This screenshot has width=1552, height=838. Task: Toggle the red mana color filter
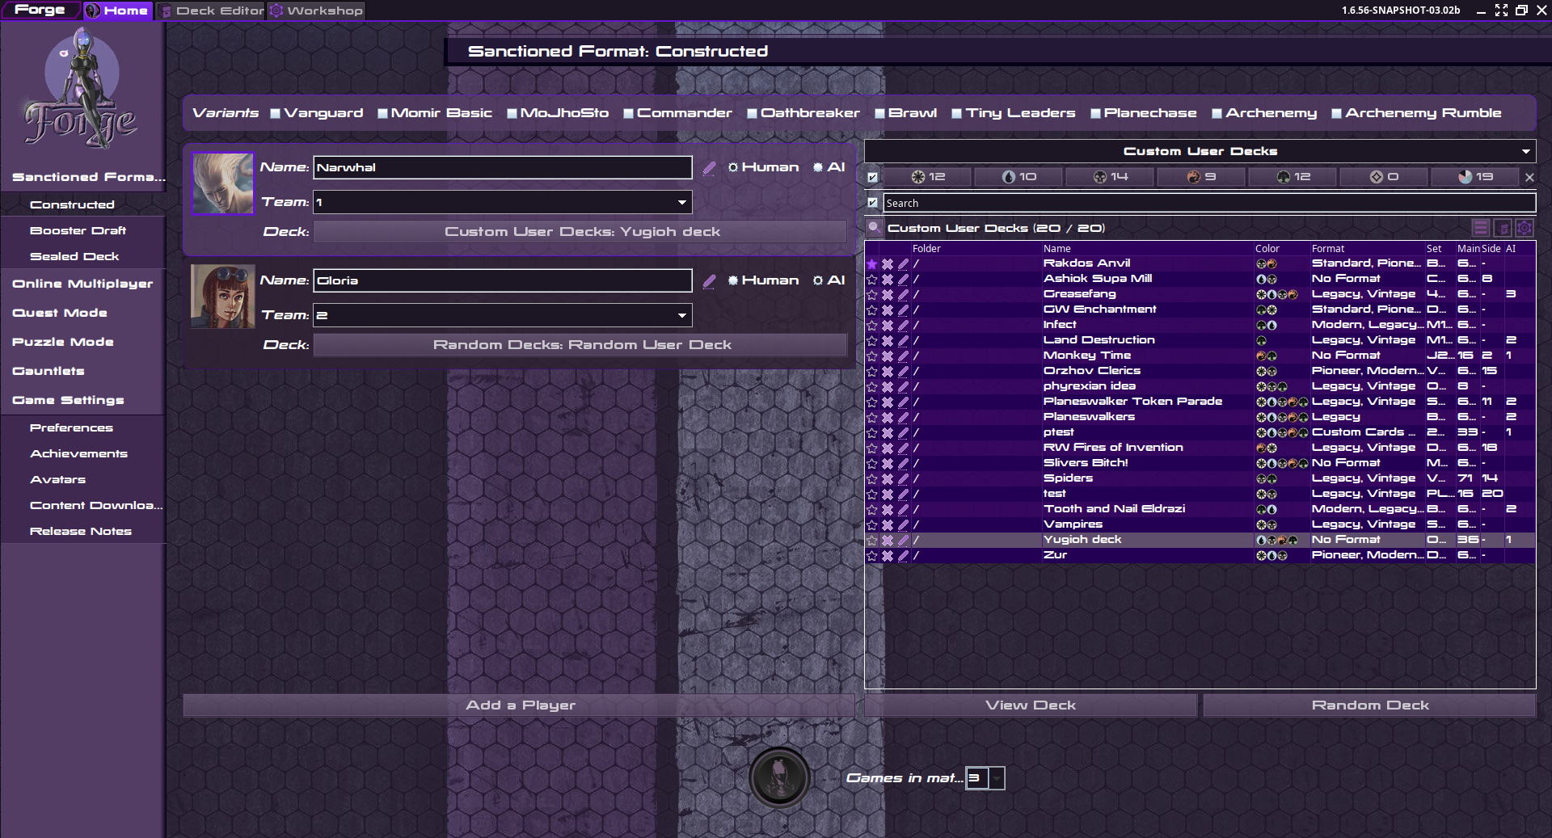1201,177
